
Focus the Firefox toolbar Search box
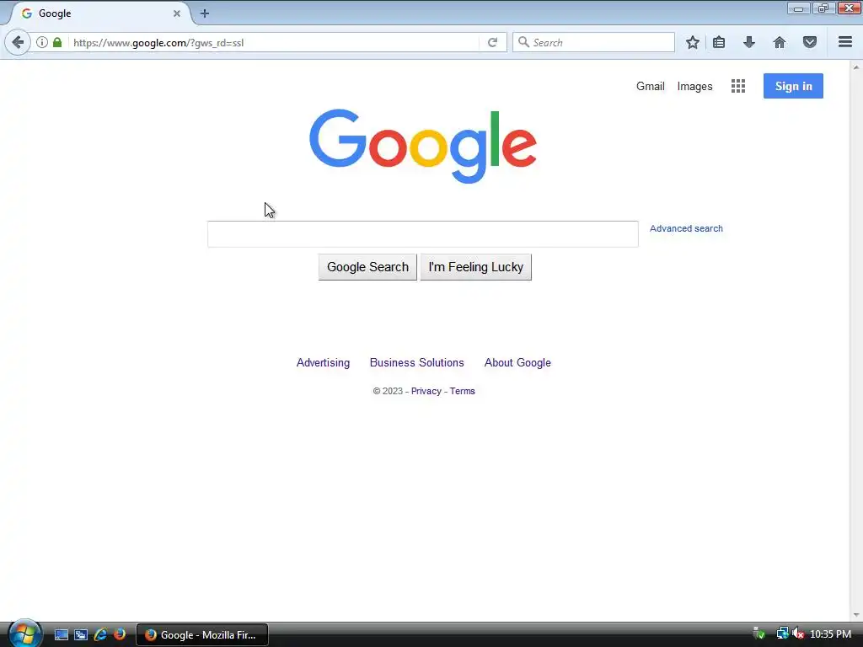pyautogui.click(x=593, y=42)
